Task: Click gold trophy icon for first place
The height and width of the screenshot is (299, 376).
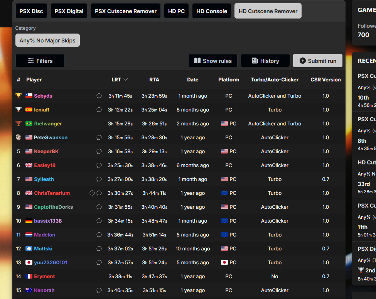Action: [19, 96]
